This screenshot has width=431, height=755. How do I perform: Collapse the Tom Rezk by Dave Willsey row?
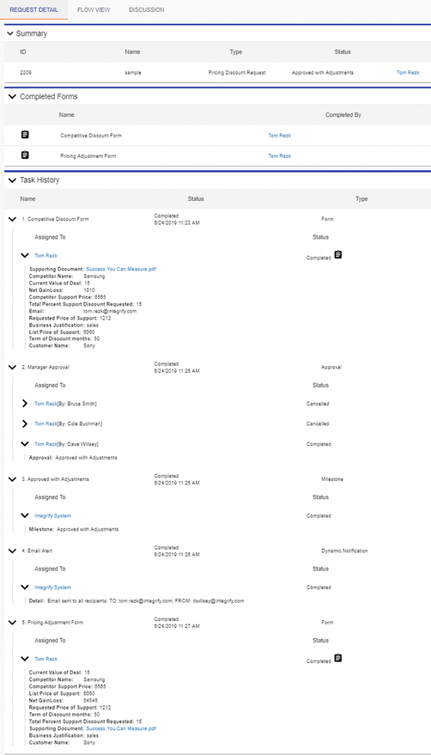pos(25,444)
